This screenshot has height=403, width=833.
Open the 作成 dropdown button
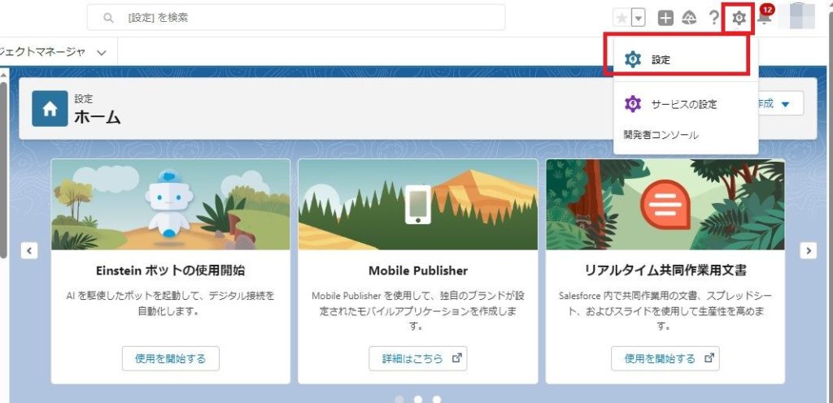[x=781, y=103]
